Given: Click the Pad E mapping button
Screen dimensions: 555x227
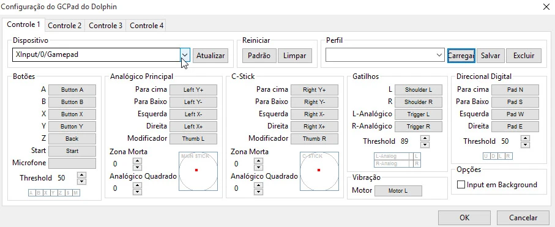Looking at the screenshot, I should tap(515, 127).
